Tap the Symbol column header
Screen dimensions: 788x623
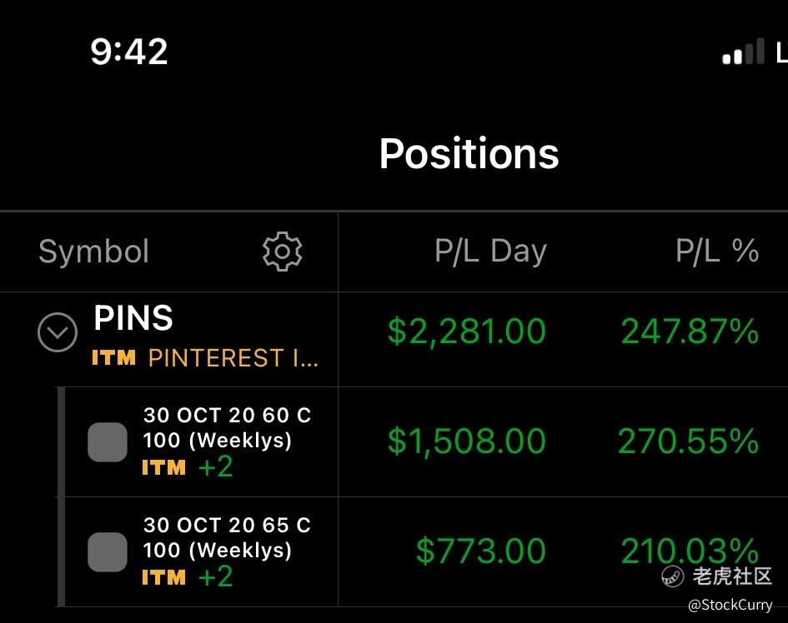(x=93, y=252)
